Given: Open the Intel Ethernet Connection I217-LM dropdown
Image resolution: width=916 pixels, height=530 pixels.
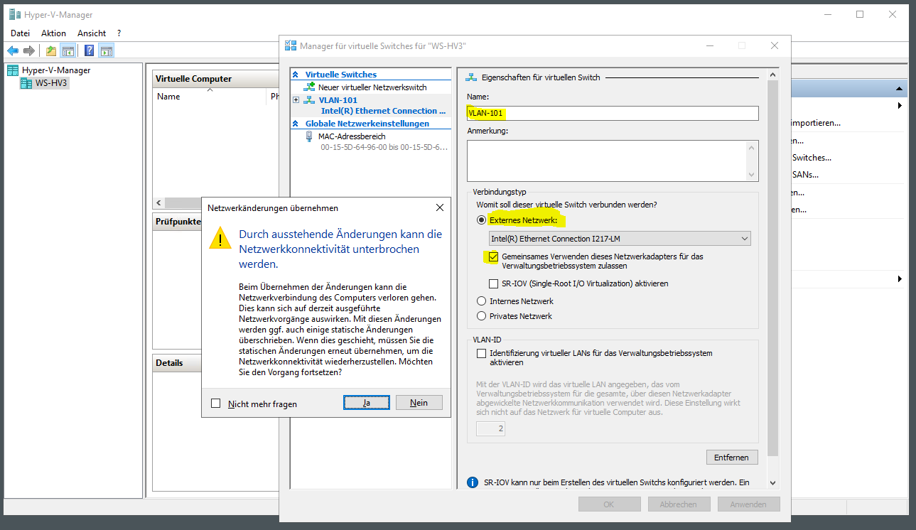Looking at the screenshot, I should pos(620,239).
